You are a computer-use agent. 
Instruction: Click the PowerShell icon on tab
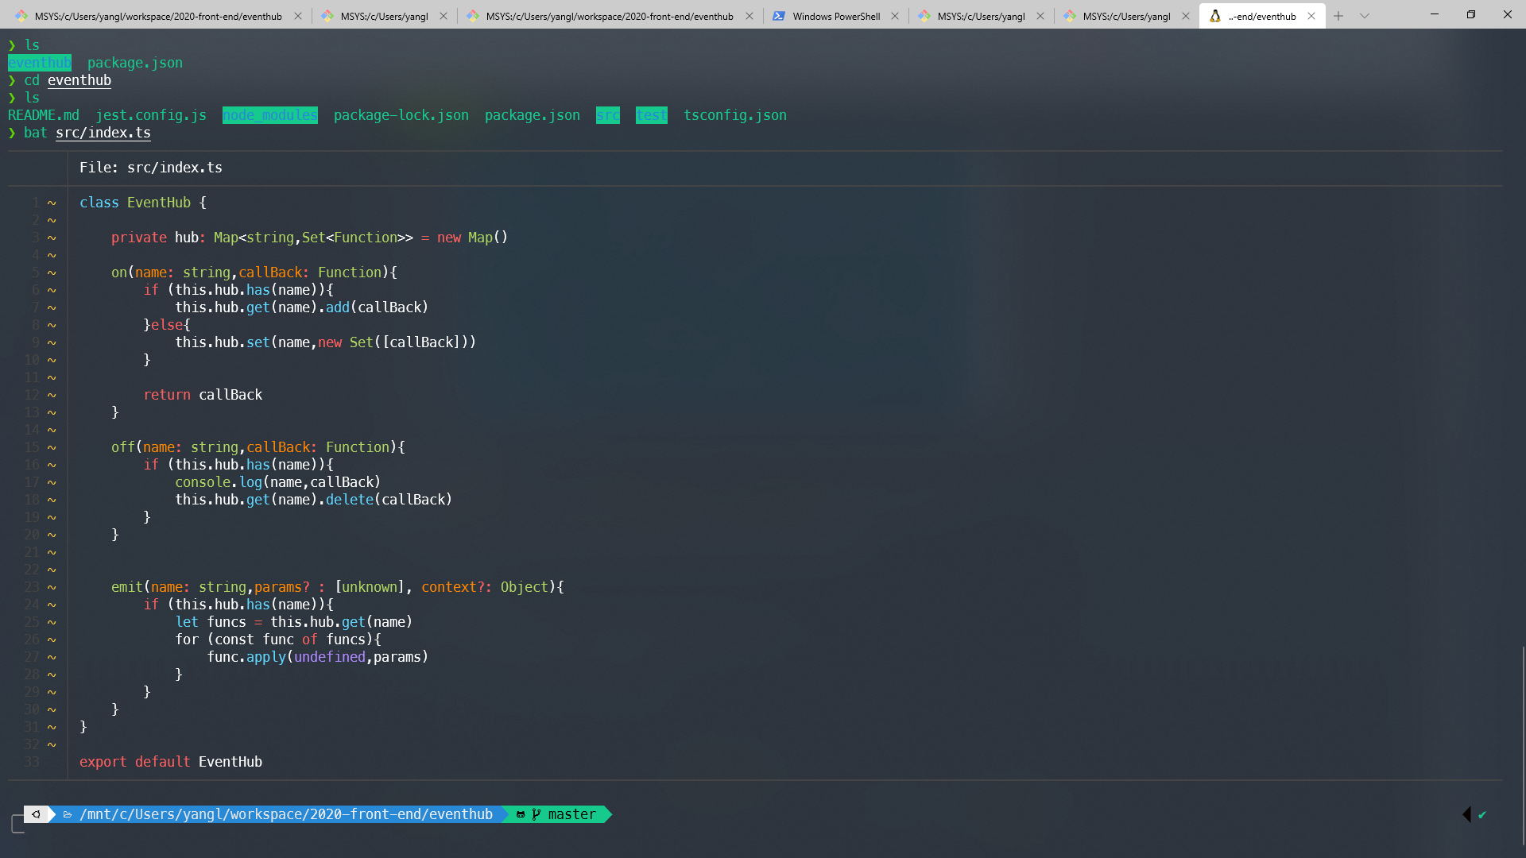[779, 16]
